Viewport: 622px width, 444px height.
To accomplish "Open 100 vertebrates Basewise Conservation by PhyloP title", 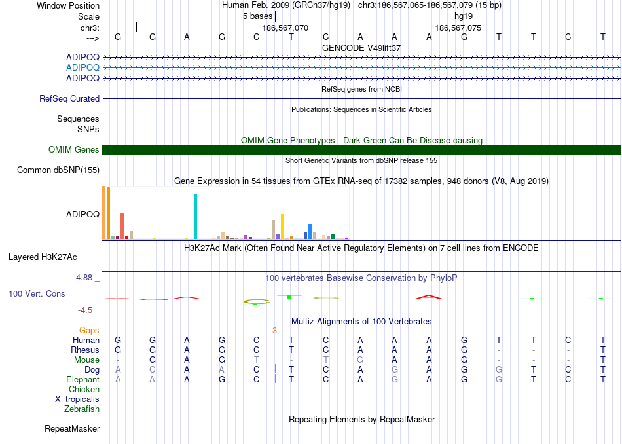I will tap(361, 278).
